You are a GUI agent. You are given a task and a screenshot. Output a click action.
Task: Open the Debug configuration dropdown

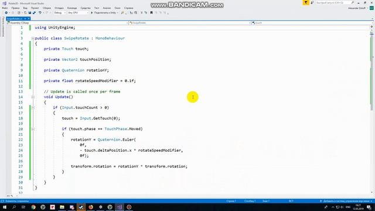[x=60, y=13]
